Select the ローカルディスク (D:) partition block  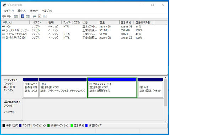[112, 88]
